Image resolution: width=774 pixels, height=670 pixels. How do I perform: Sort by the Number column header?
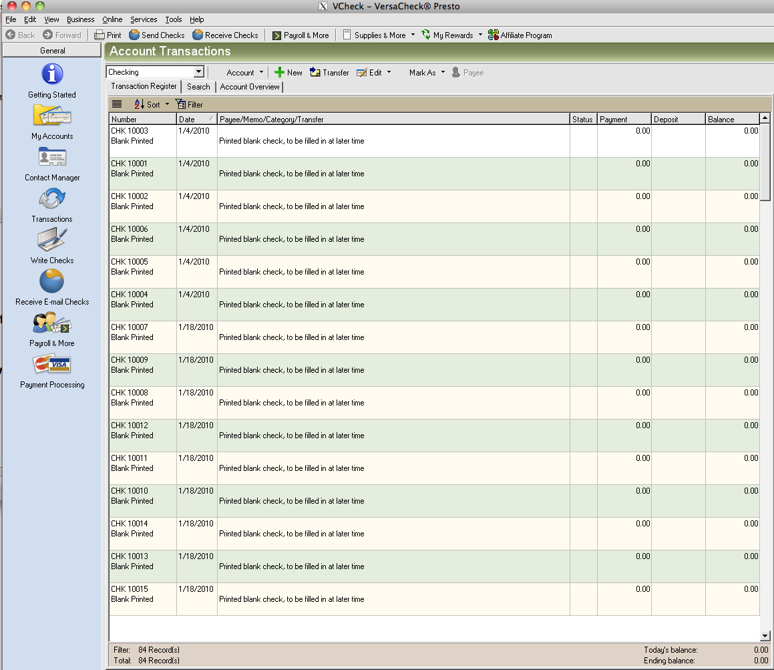[143, 119]
